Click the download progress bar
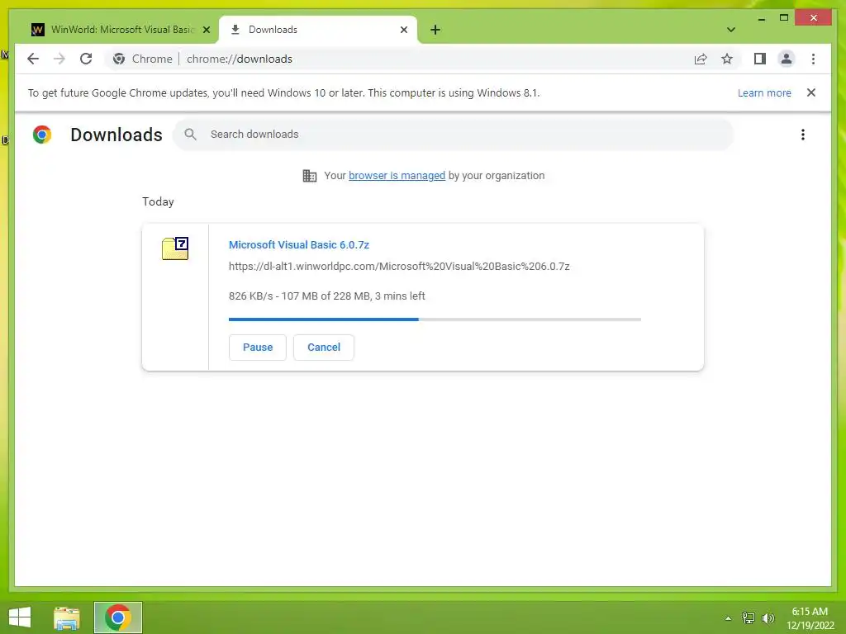Image resolution: width=846 pixels, height=634 pixels. coord(435,319)
